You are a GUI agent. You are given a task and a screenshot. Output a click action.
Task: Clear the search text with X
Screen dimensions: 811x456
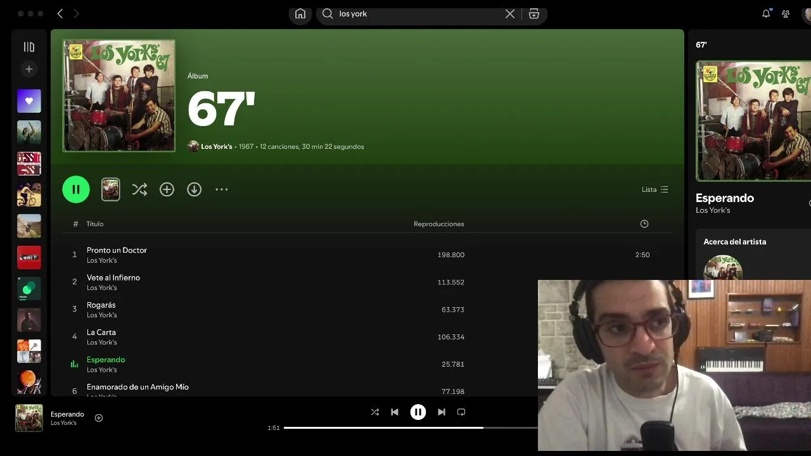click(509, 13)
